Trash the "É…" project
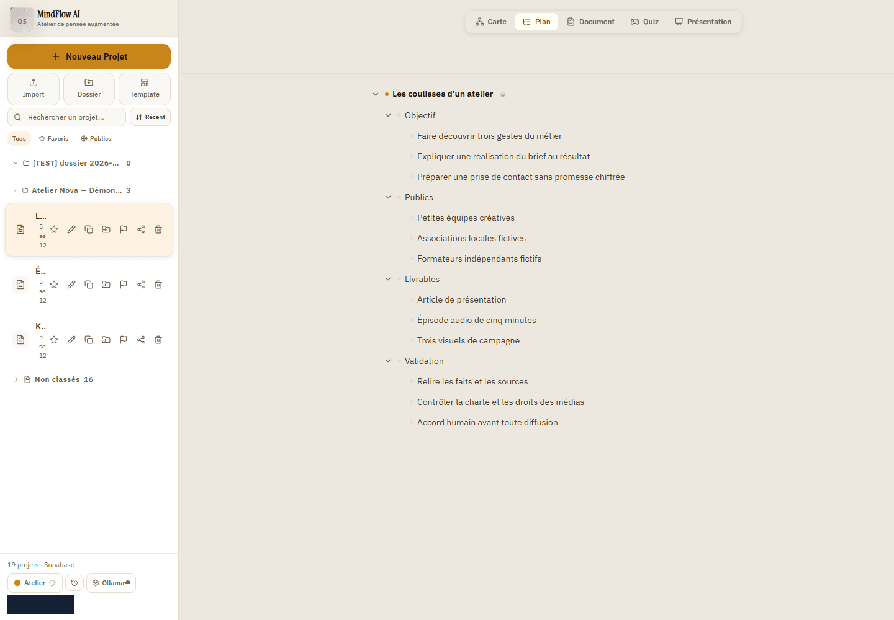The height and width of the screenshot is (620, 894). click(x=158, y=285)
